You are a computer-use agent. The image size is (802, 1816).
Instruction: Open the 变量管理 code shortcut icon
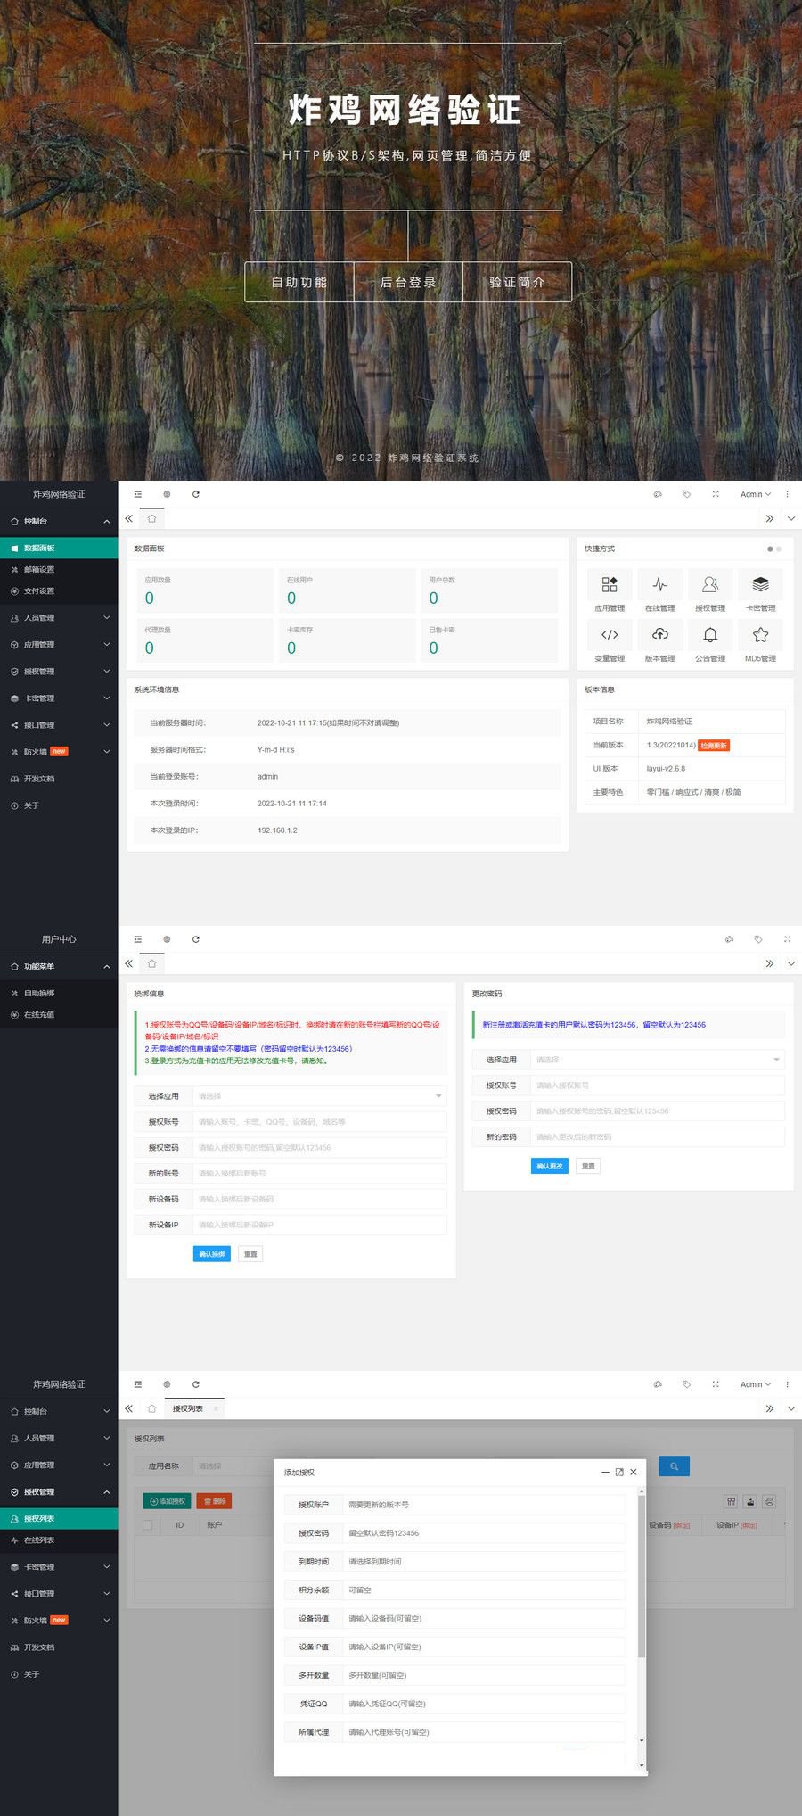610,635
